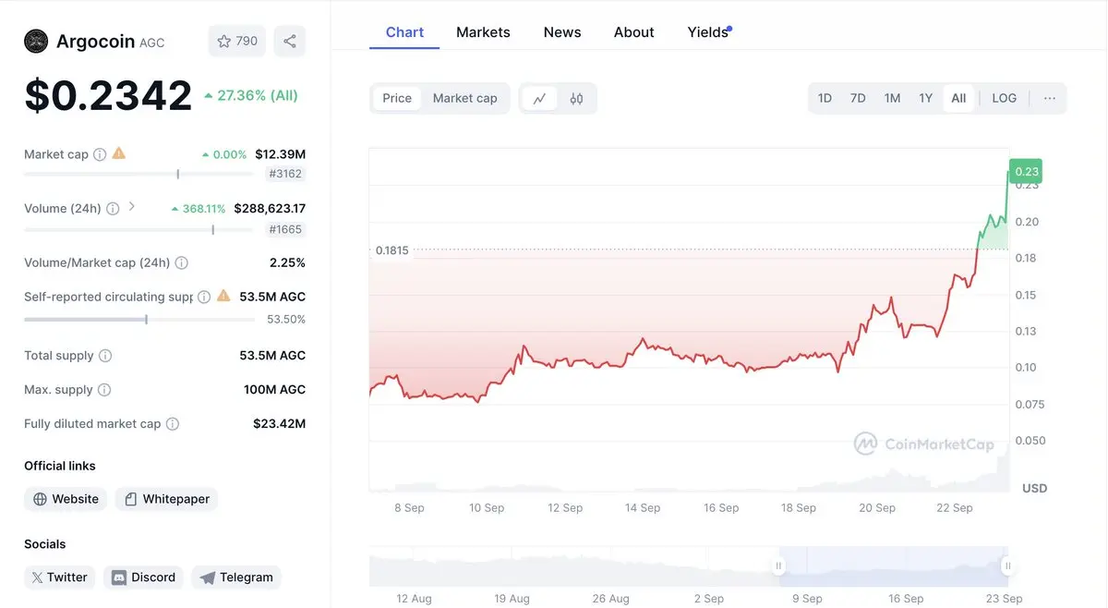Click the 100M AGC max supply value
Screen dimensions: 1108x608
[x=275, y=390]
